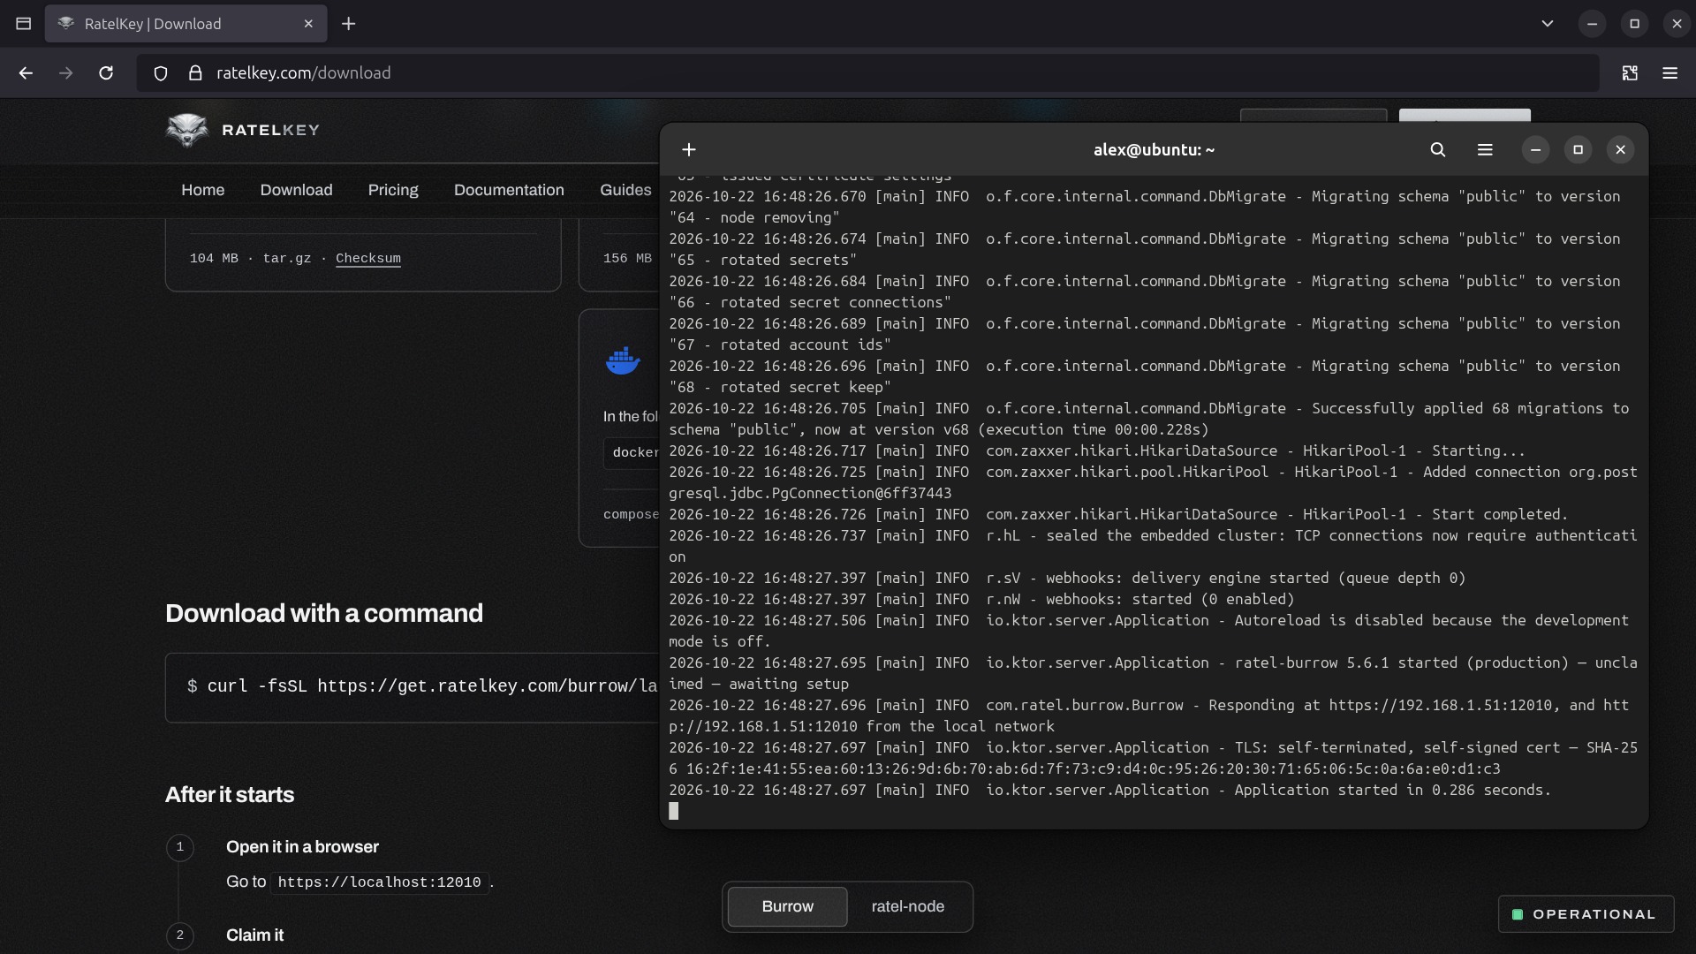Maximize the terminal window

pyautogui.click(x=1578, y=150)
